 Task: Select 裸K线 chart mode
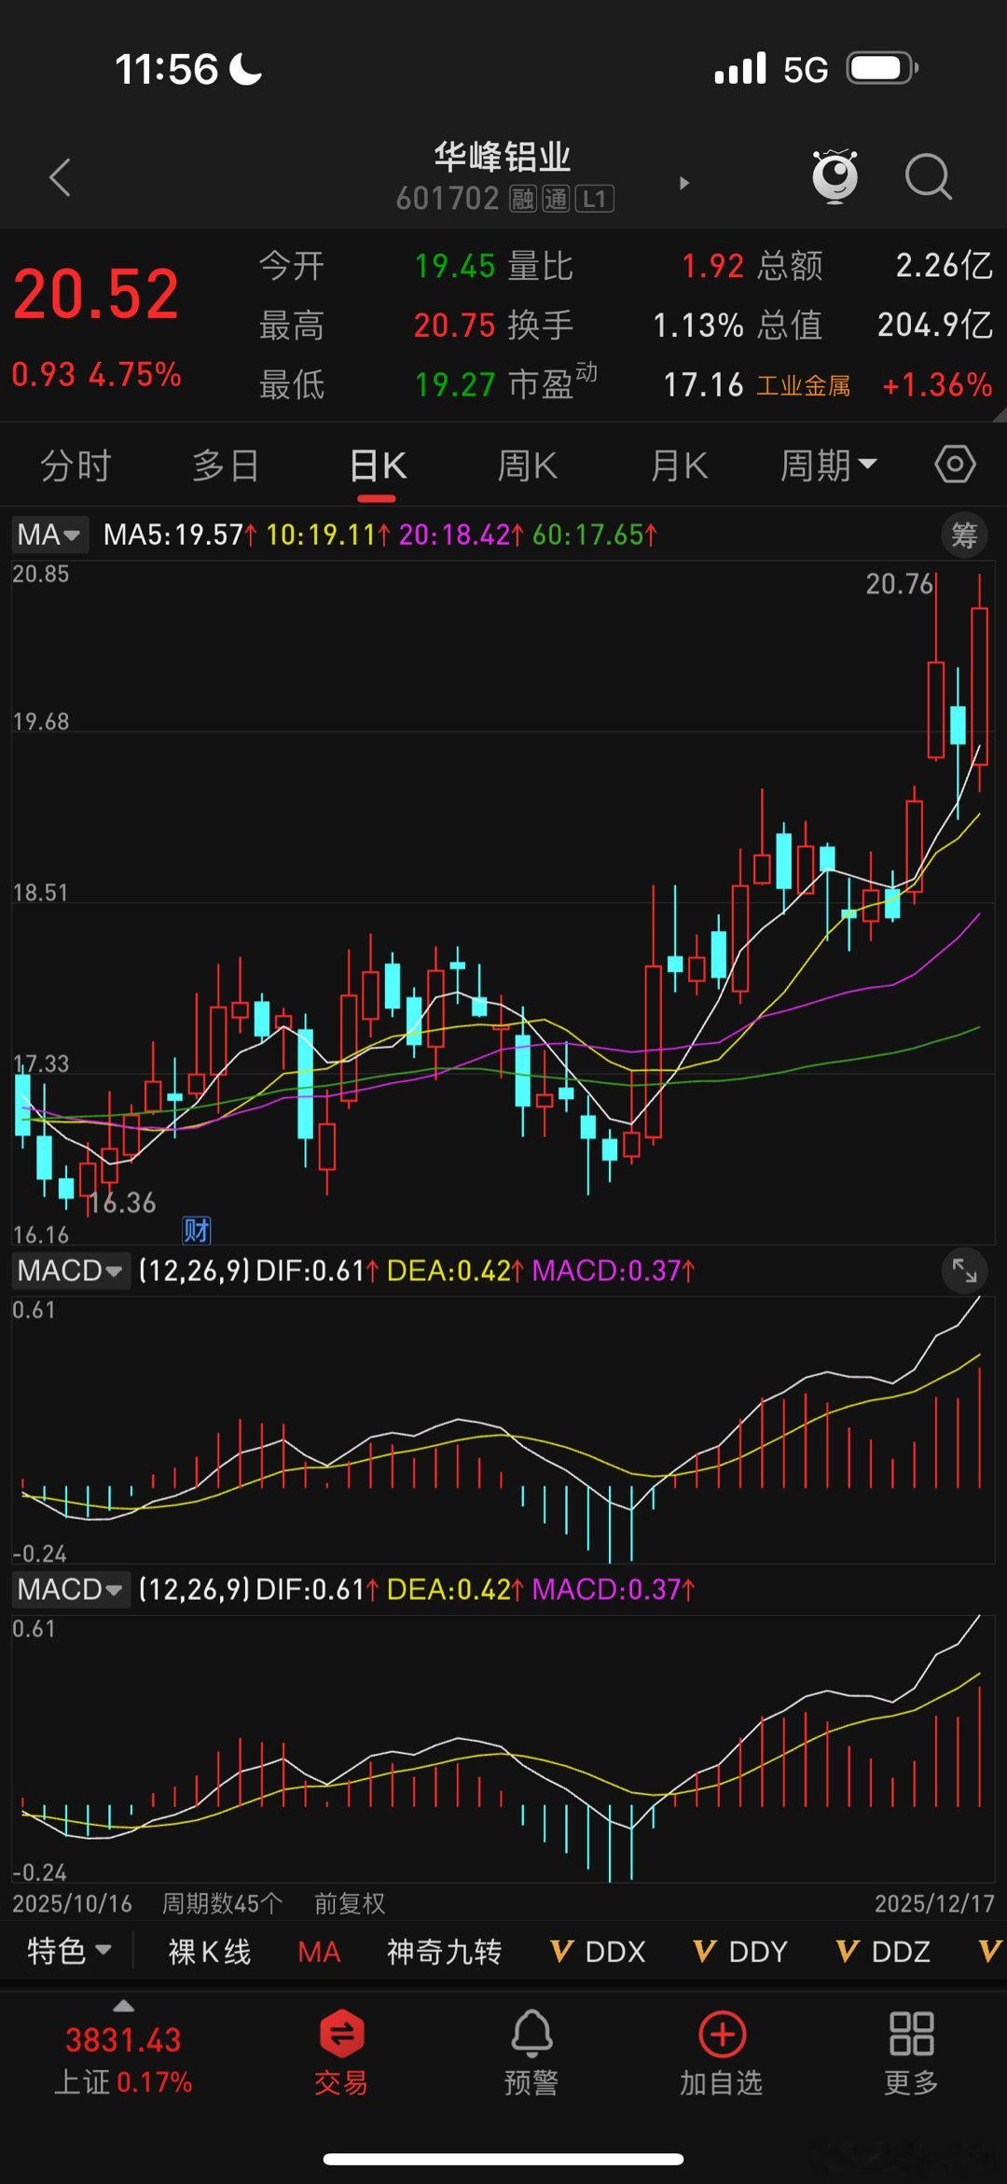[x=210, y=1952]
